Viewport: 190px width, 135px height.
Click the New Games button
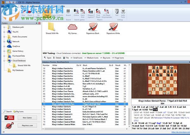tap(27, 118)
